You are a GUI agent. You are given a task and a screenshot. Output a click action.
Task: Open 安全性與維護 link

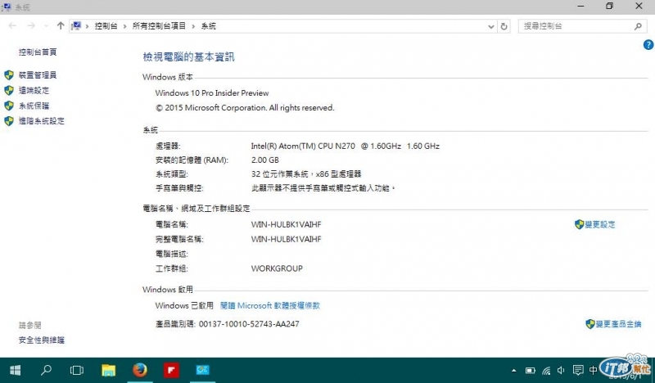pyautogui.click(x=42, y=340)
